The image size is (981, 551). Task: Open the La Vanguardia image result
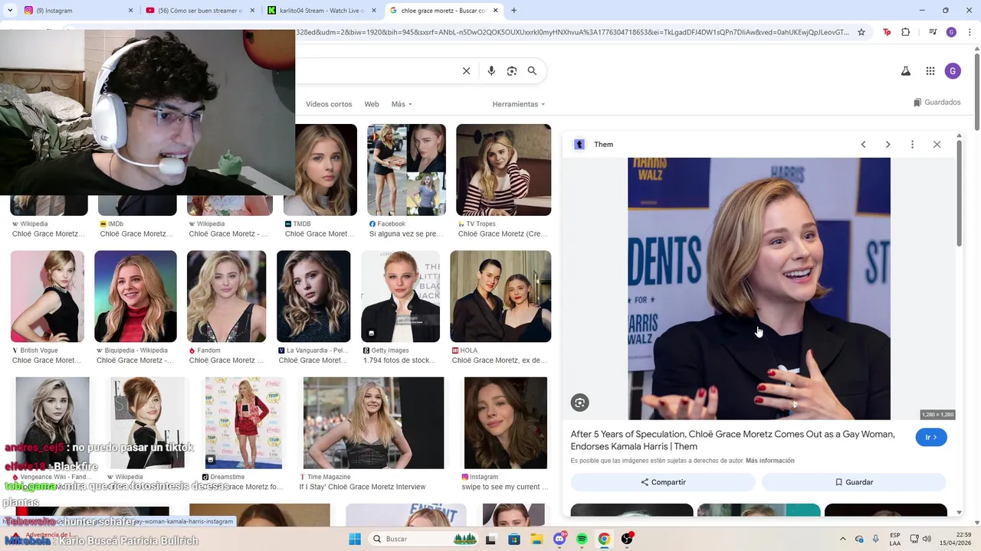(x=313, y=296)
